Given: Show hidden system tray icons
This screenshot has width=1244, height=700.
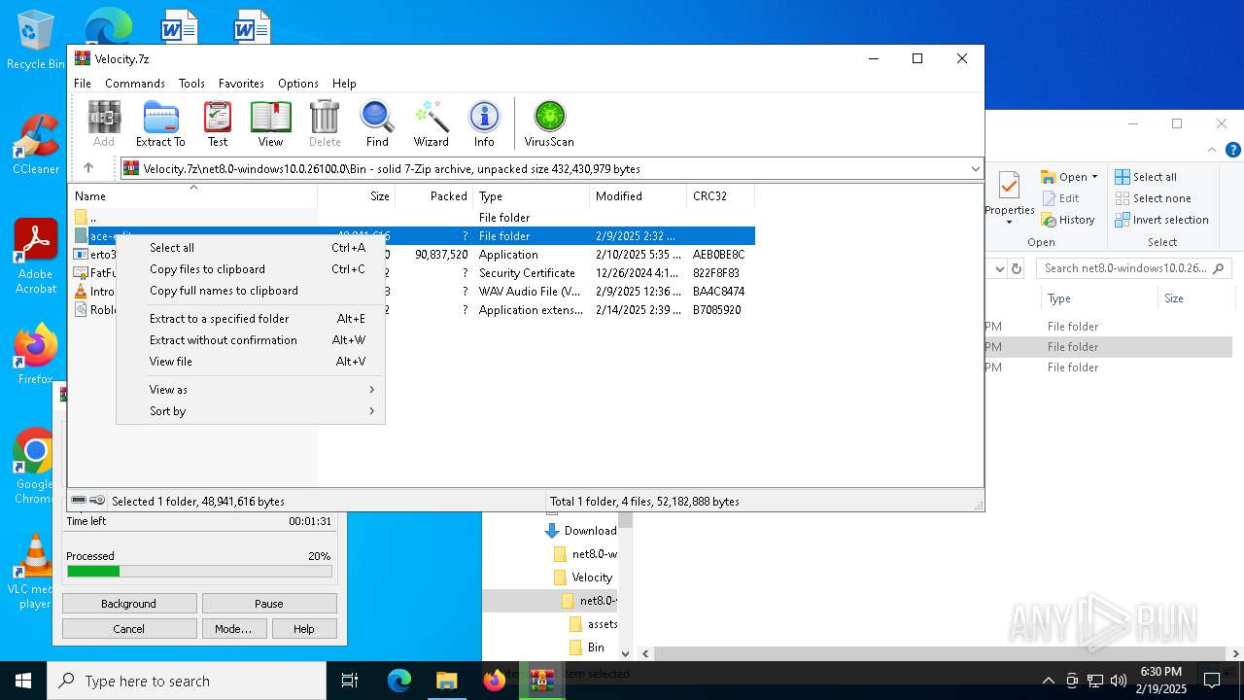Looking at the screenshot, I should point(1048,681).
